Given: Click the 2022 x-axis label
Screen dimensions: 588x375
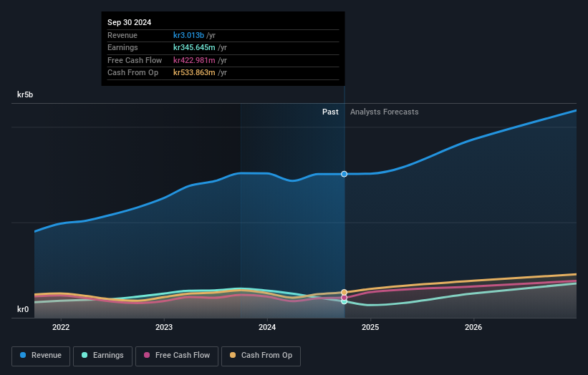Looking at the screenshot, I should (x=61, y=328).
